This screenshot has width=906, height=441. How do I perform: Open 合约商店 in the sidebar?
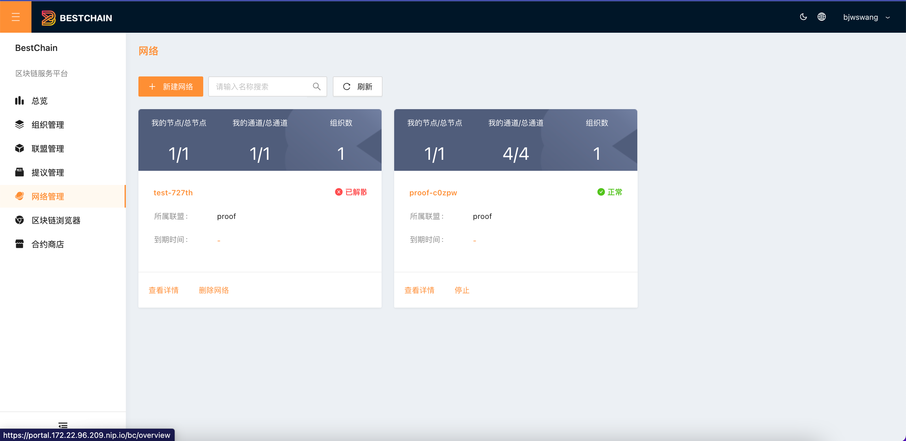(x=63, y=244)
